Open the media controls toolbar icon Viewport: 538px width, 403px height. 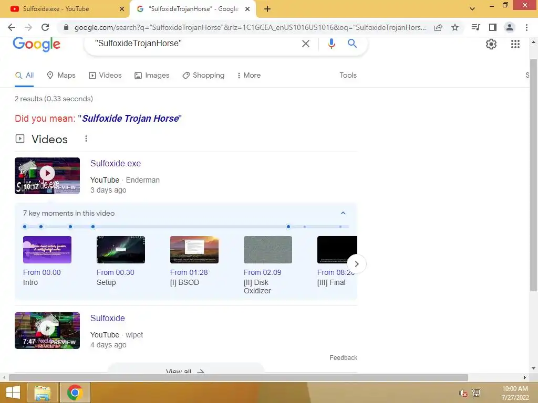coord(475,27)
